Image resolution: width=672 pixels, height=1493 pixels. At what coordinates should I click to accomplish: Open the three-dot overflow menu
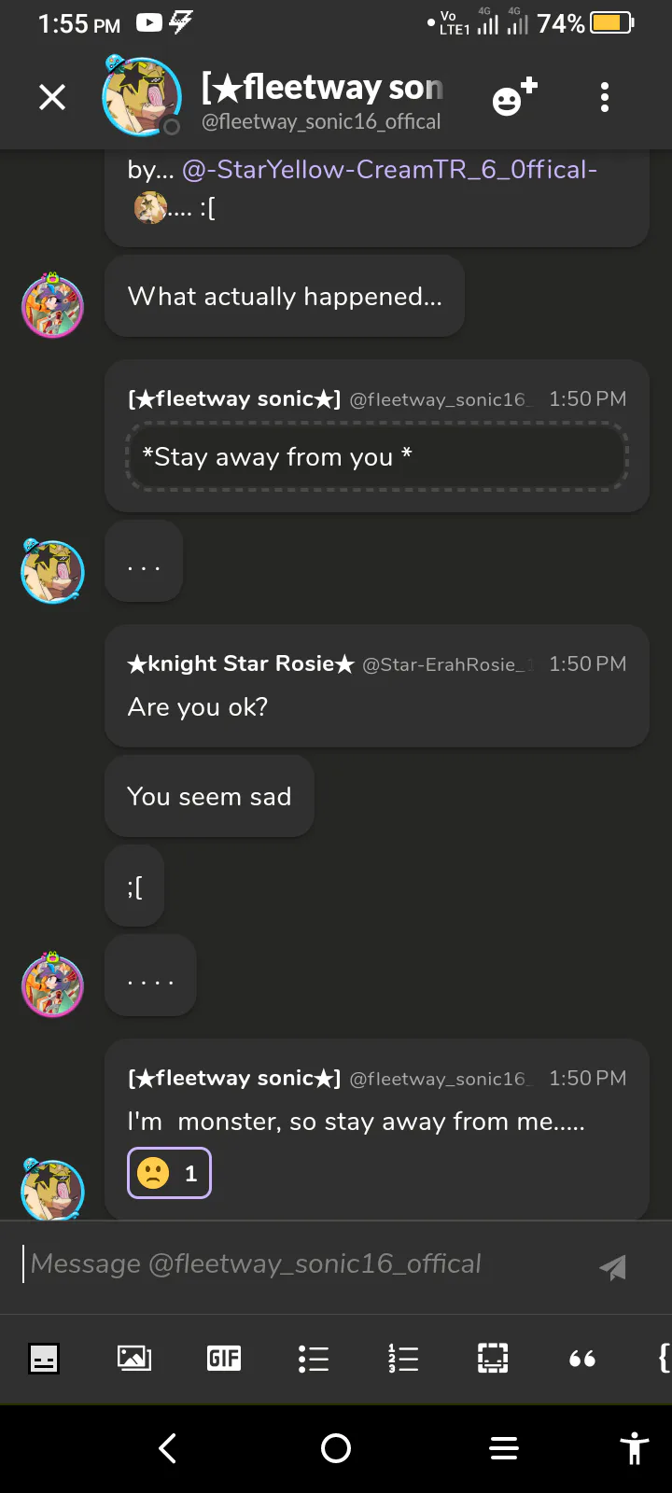click(605, 96)
